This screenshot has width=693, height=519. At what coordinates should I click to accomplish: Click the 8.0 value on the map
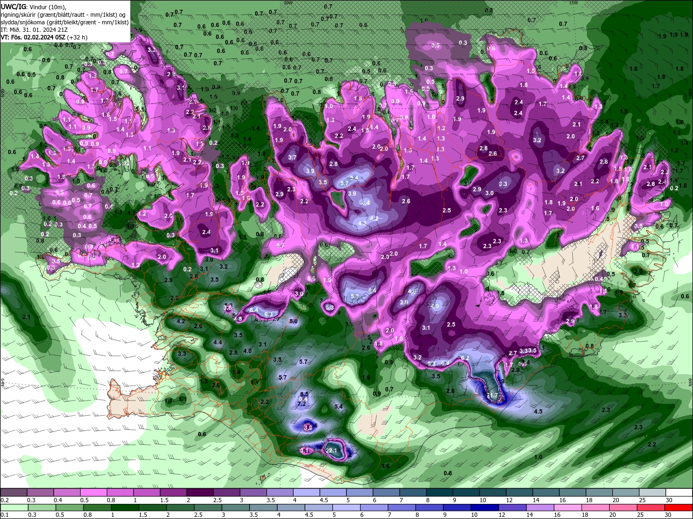[293, 321]
